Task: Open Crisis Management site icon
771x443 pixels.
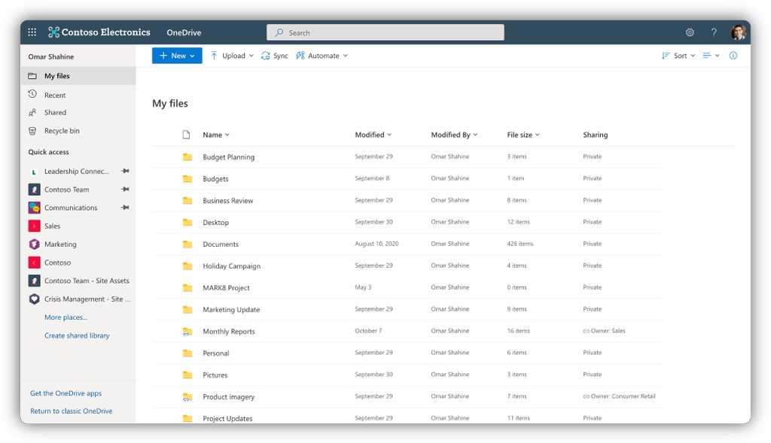Action: pos(35,299)
